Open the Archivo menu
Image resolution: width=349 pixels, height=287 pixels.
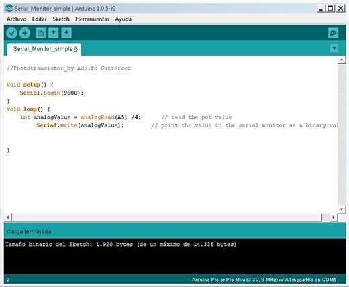coord(17,19)
